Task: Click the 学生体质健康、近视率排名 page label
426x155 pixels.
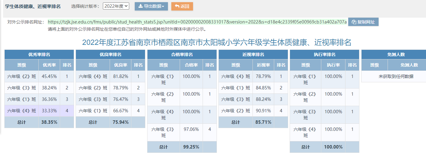Action: coord(33,6)
